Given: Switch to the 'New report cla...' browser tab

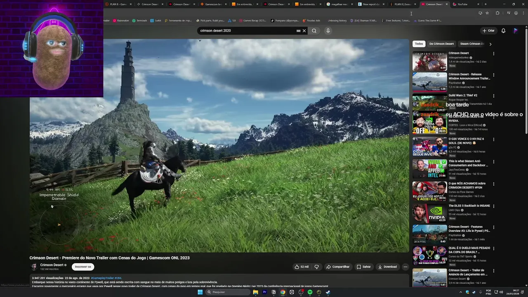Looking at the screenshot, I should tap(371, 4).
